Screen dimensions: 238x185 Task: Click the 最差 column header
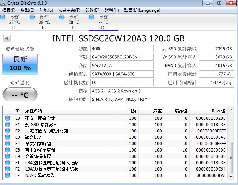click(x=151, y=111)
